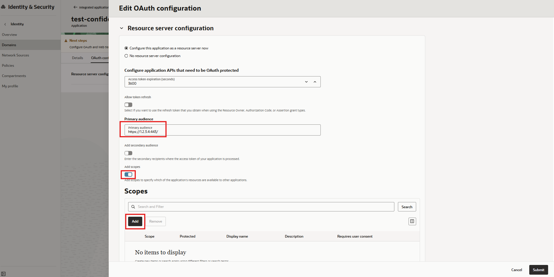Screen dimensions: 554x277
Task: Click the Add scope button
Action: pos(135,221)
